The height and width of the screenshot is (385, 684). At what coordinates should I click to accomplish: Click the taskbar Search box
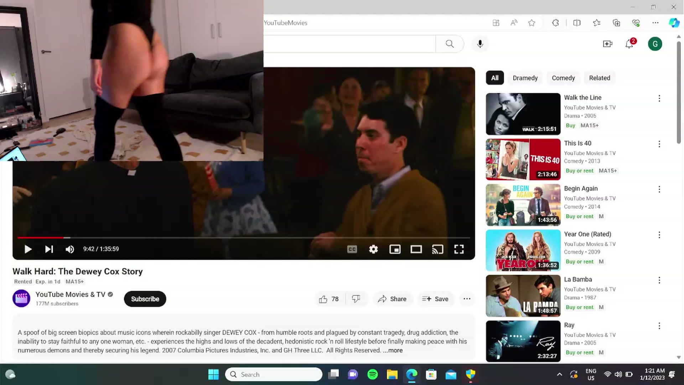274,374
